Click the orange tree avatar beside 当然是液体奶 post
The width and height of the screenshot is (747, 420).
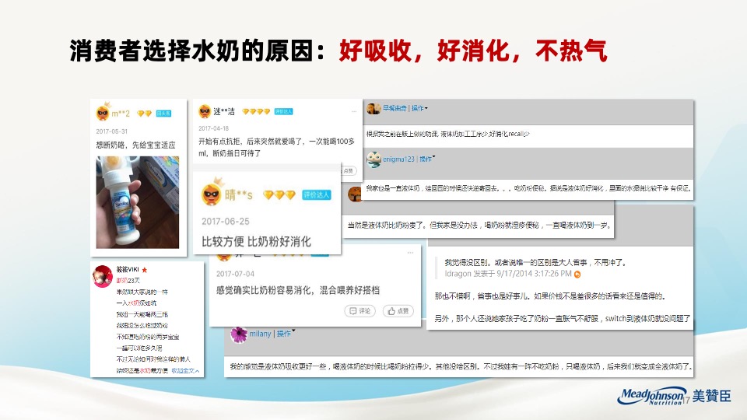click(x=354, y=194)
